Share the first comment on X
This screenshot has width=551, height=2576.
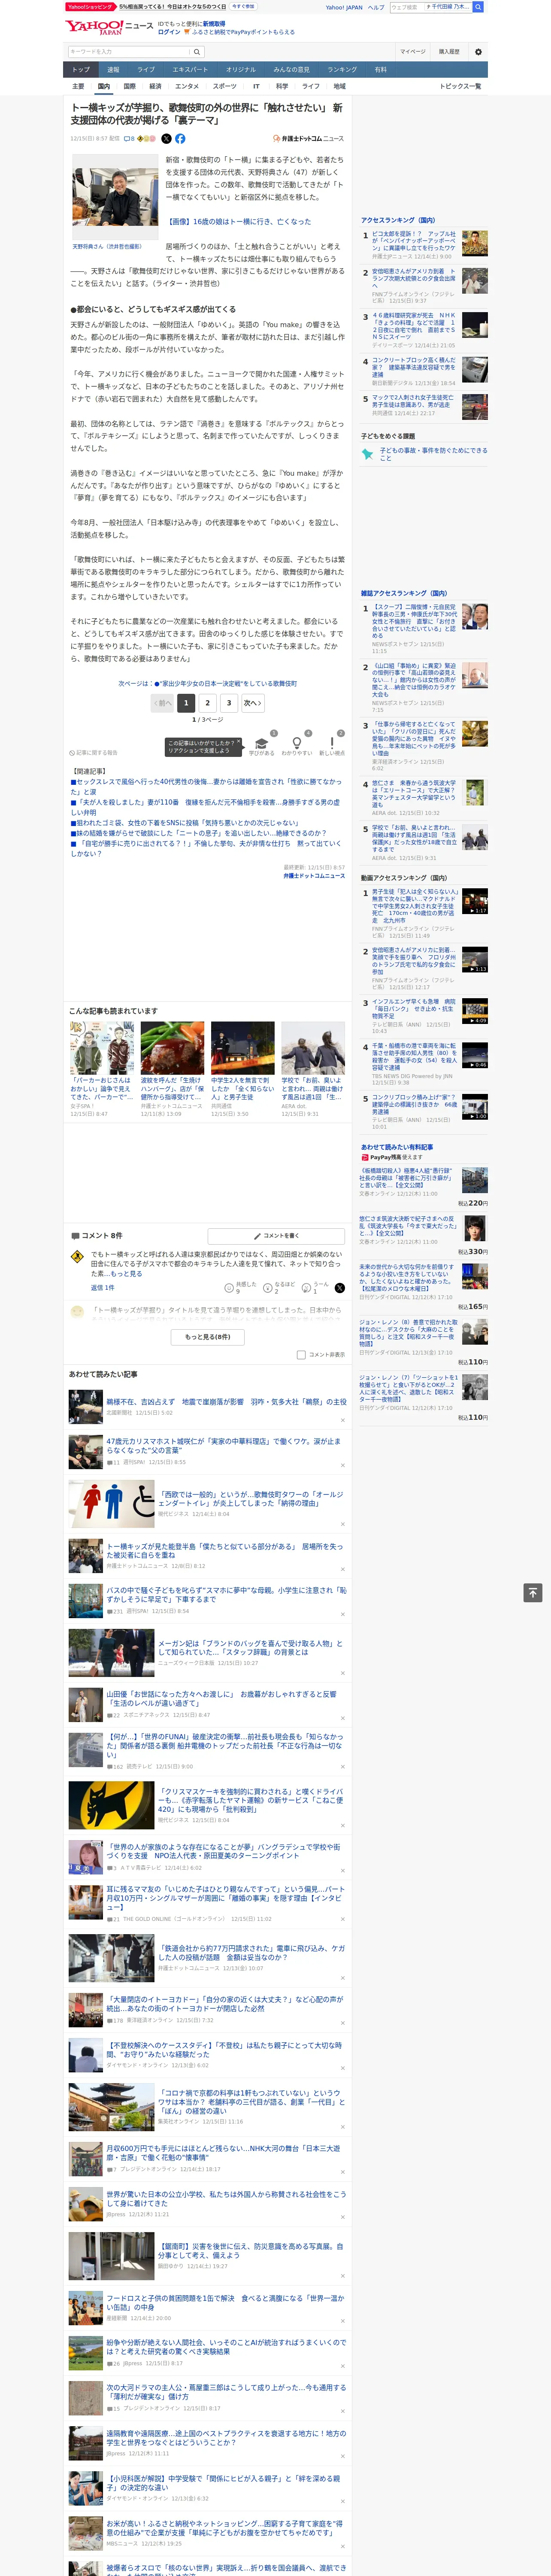coord(339,1287)
